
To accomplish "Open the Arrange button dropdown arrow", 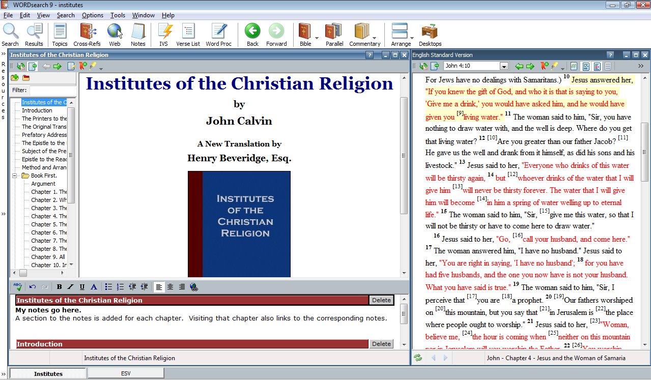I will click(x=411, y=38).
